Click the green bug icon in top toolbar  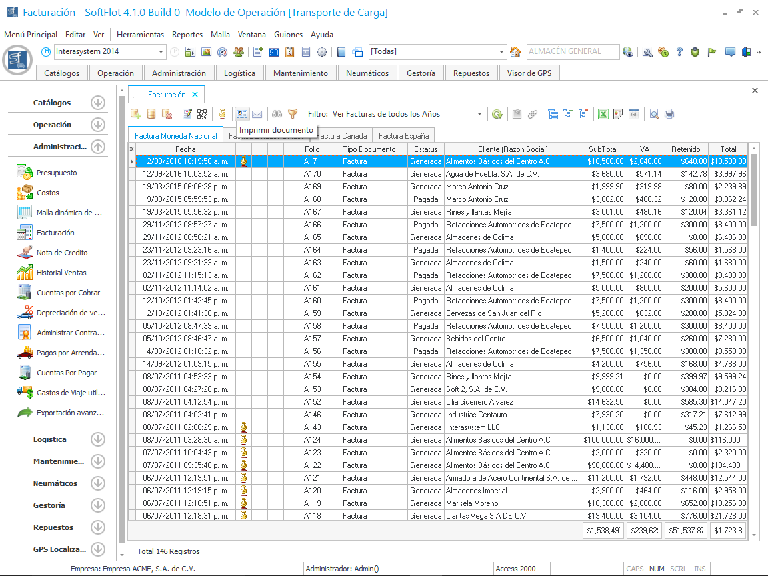[x=695, y=52]
